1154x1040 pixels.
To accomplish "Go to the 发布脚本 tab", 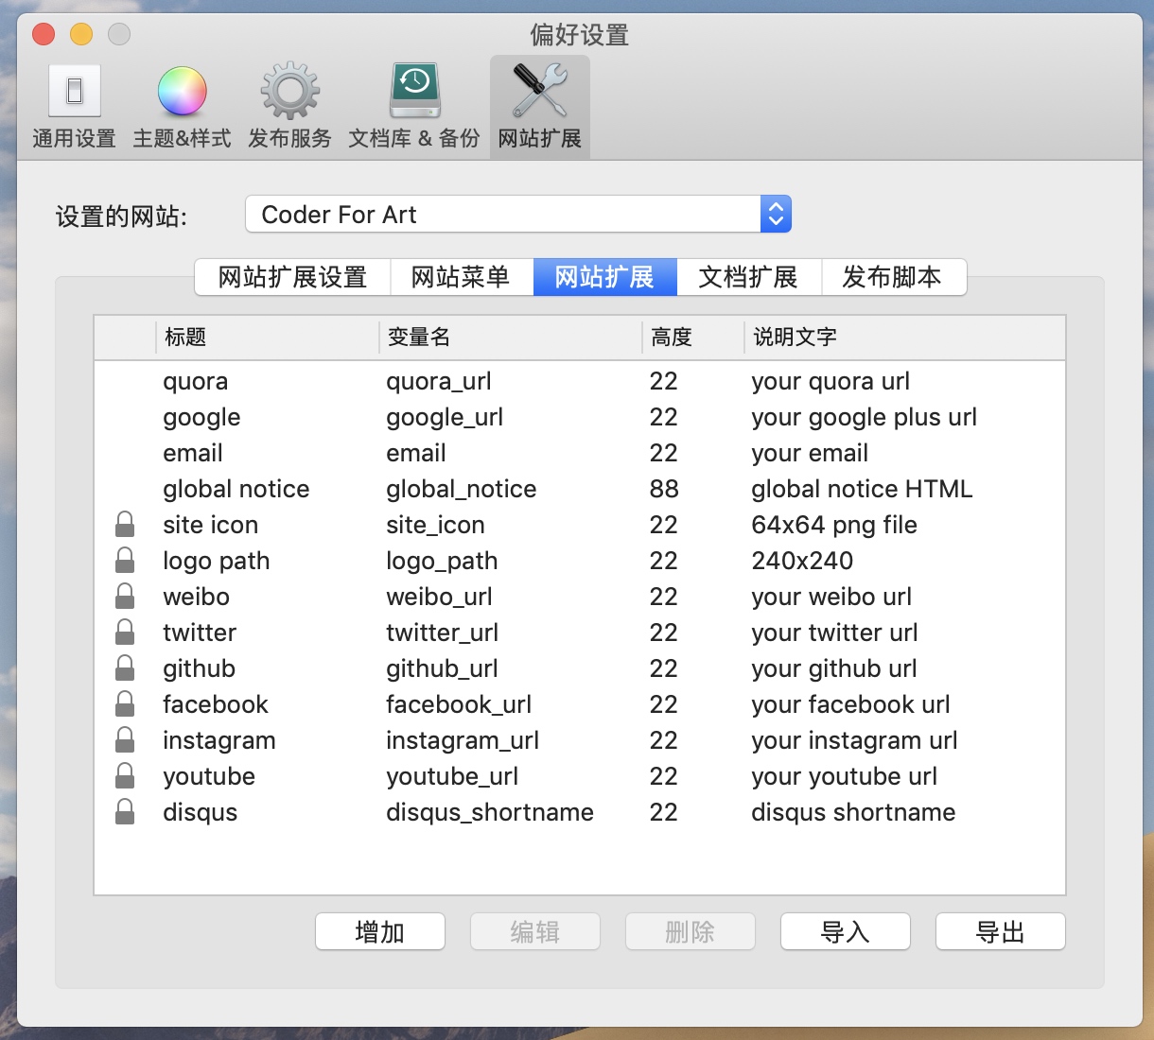I will 892,277.
